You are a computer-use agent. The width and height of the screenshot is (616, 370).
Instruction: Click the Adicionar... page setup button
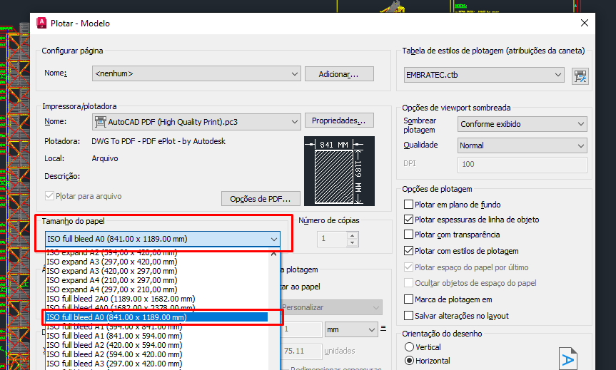point(339,73)
